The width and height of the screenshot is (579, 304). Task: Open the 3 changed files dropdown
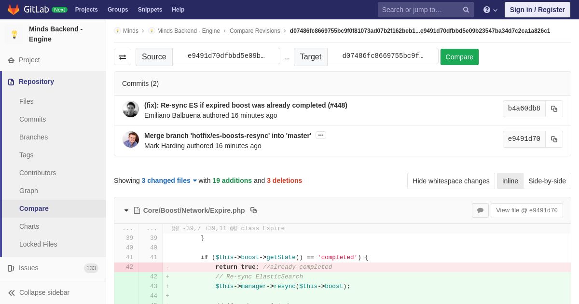(x=169, y=180)
